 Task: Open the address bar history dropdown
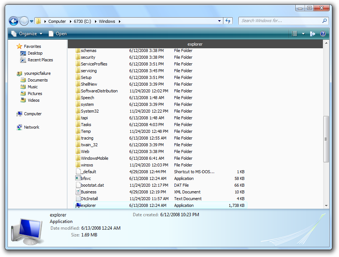pos(220,21)
